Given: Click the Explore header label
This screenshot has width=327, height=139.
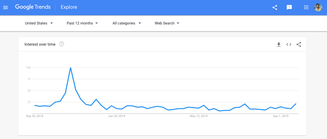Looking at the screenshot, I should [x=69, y=7].
